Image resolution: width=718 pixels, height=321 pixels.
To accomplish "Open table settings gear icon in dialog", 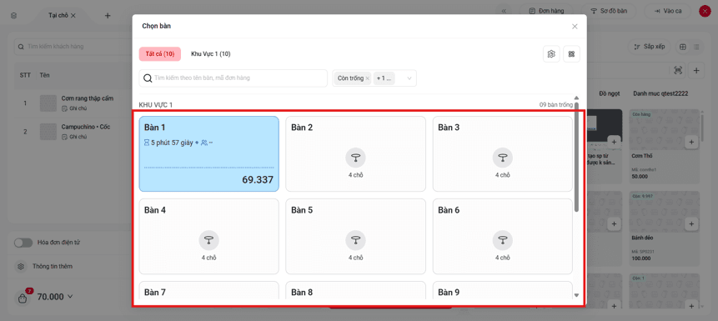I will click(x=551, y=54).
